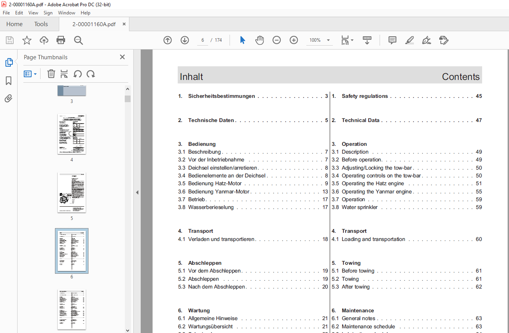The height and width of the screenshot is (333, 509).
Task: Click the Save file icon
Action: tap(10, 40)
